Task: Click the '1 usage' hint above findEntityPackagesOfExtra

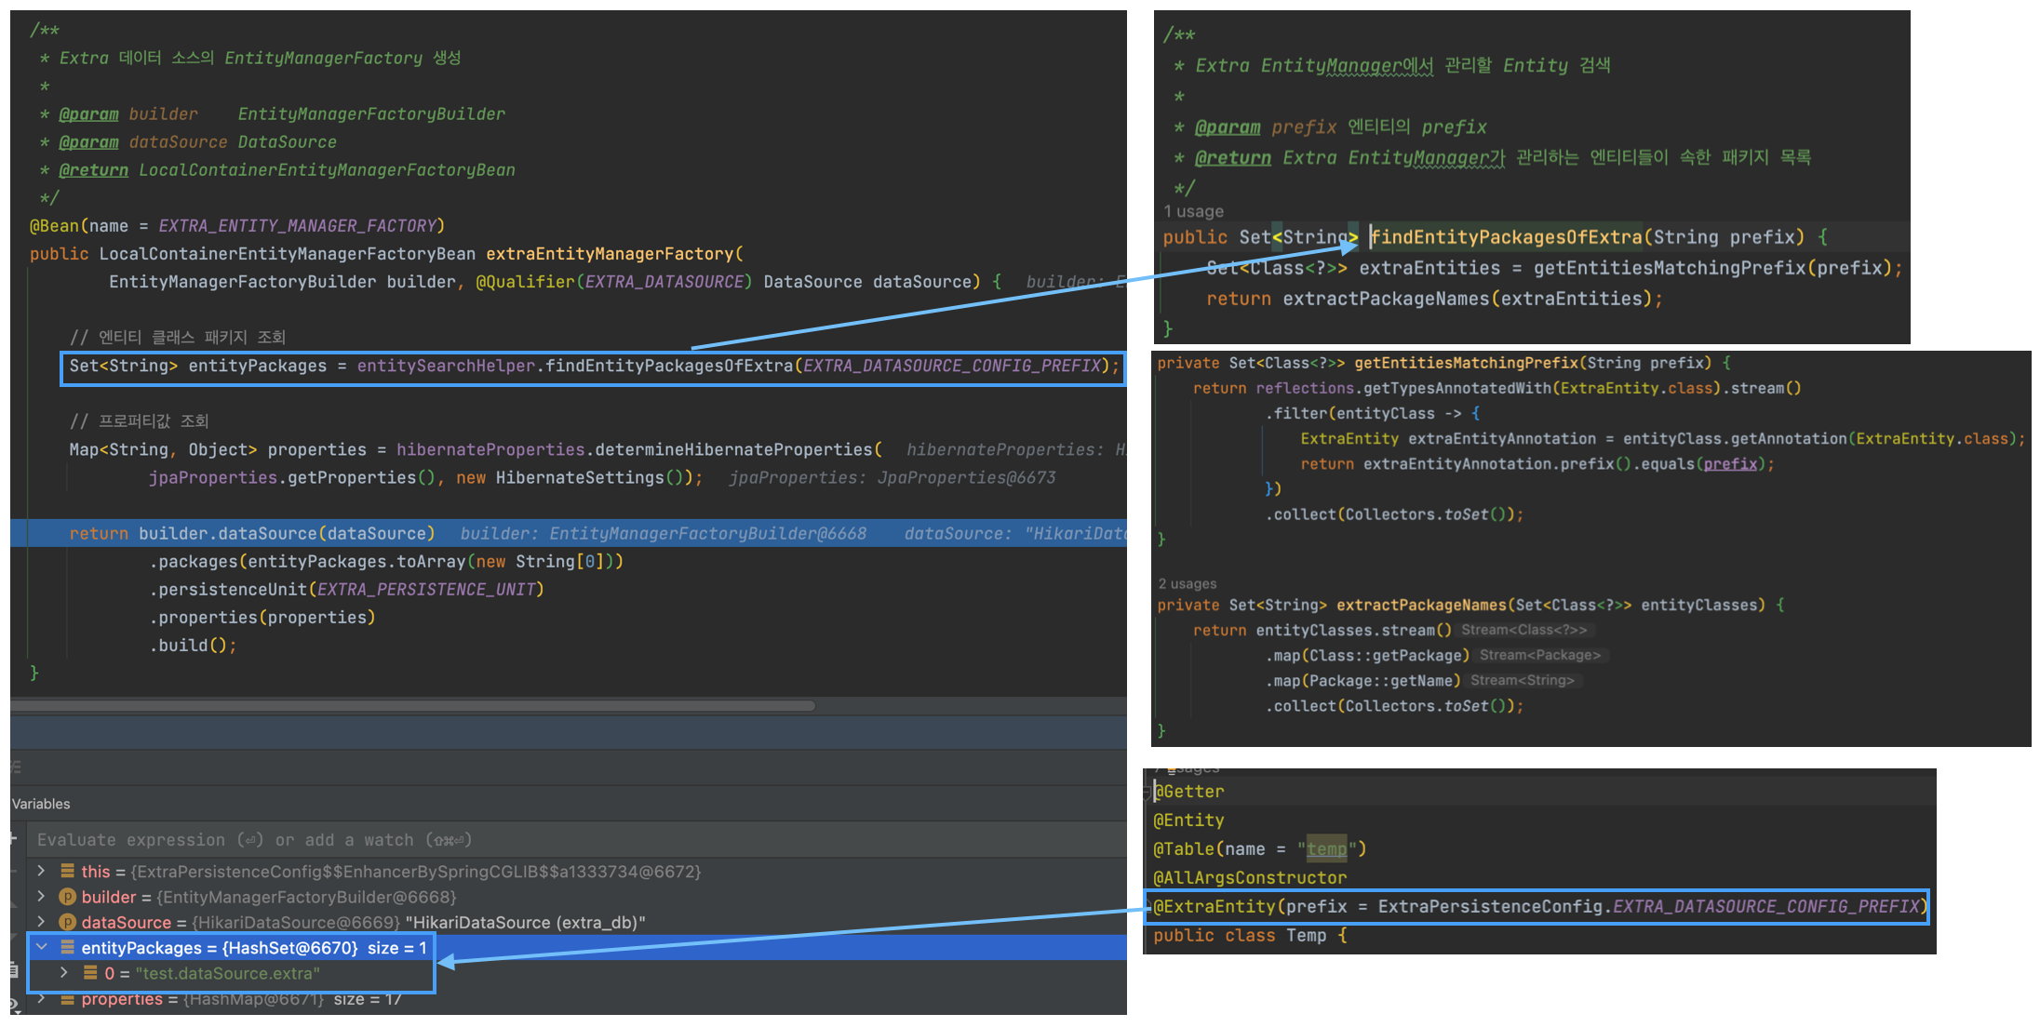Action: [1193, 211]
